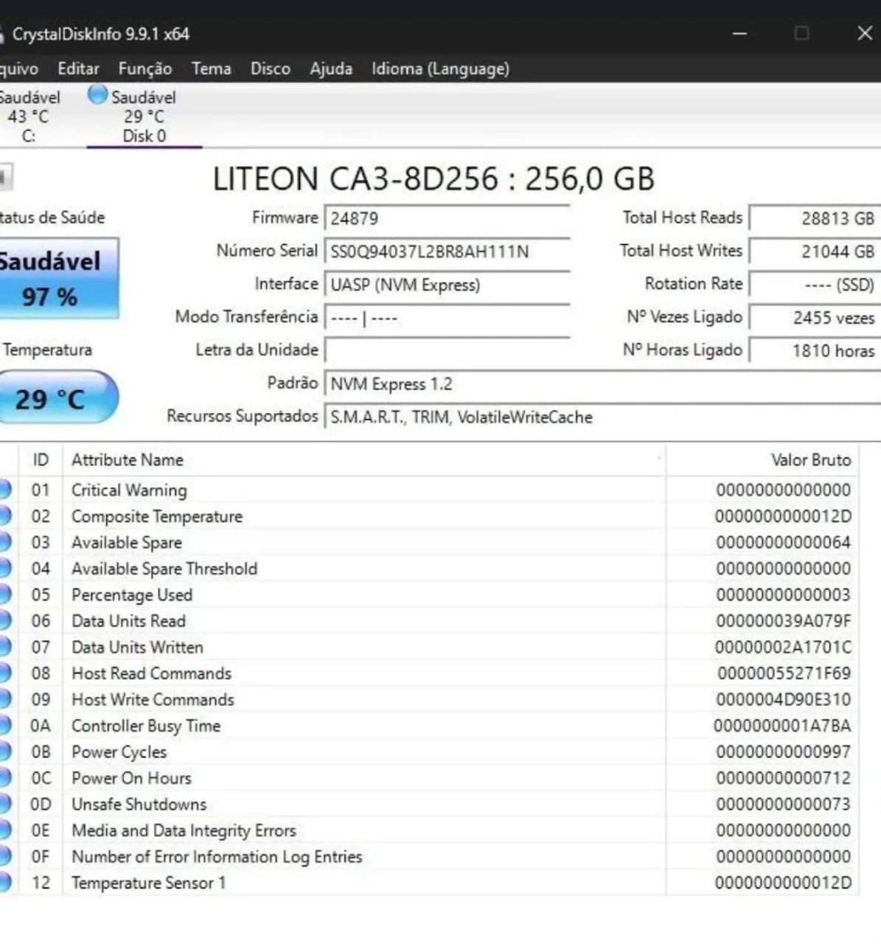Minimize the CrystalDiskInfo window

point(740,33)
